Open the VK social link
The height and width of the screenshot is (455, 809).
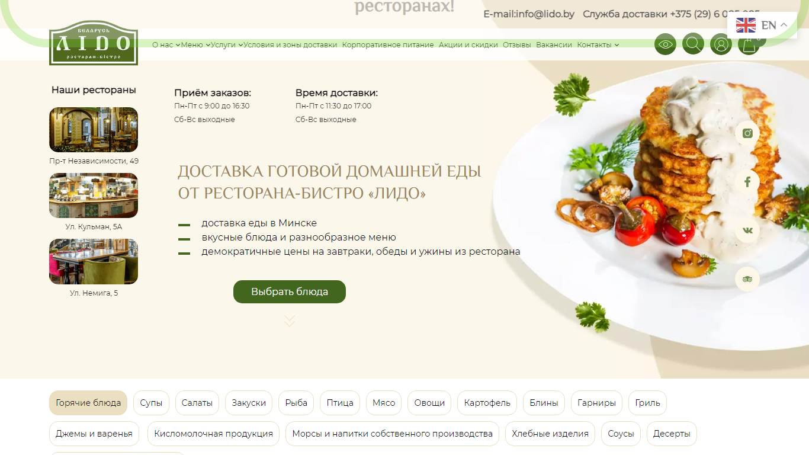point(747,230)
